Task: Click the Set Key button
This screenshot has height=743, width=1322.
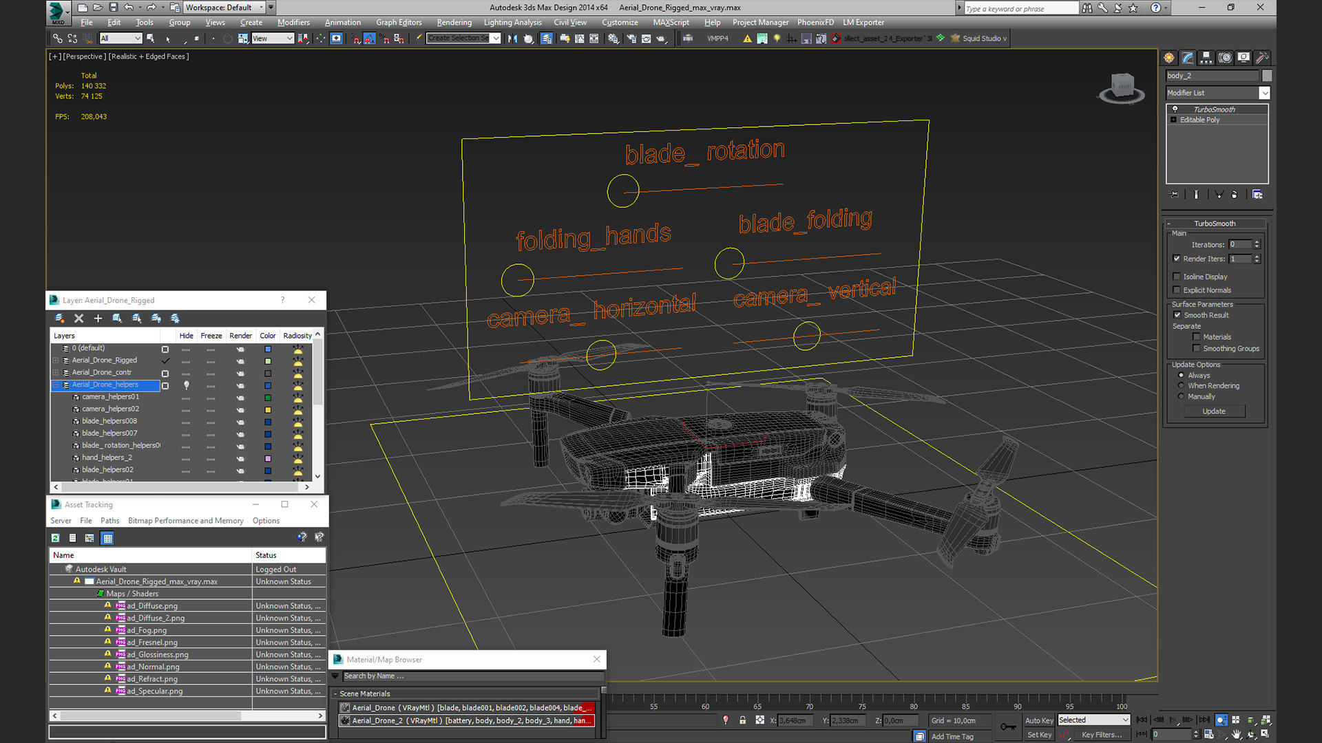Action: [1039, 735]
